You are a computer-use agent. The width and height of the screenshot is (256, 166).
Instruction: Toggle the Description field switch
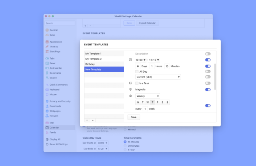point(208,54)
